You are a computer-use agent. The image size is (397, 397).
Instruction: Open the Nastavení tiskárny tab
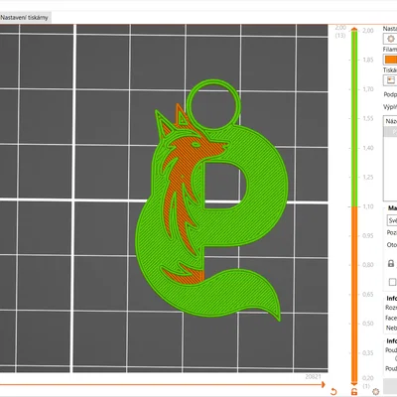click(24, 18)
